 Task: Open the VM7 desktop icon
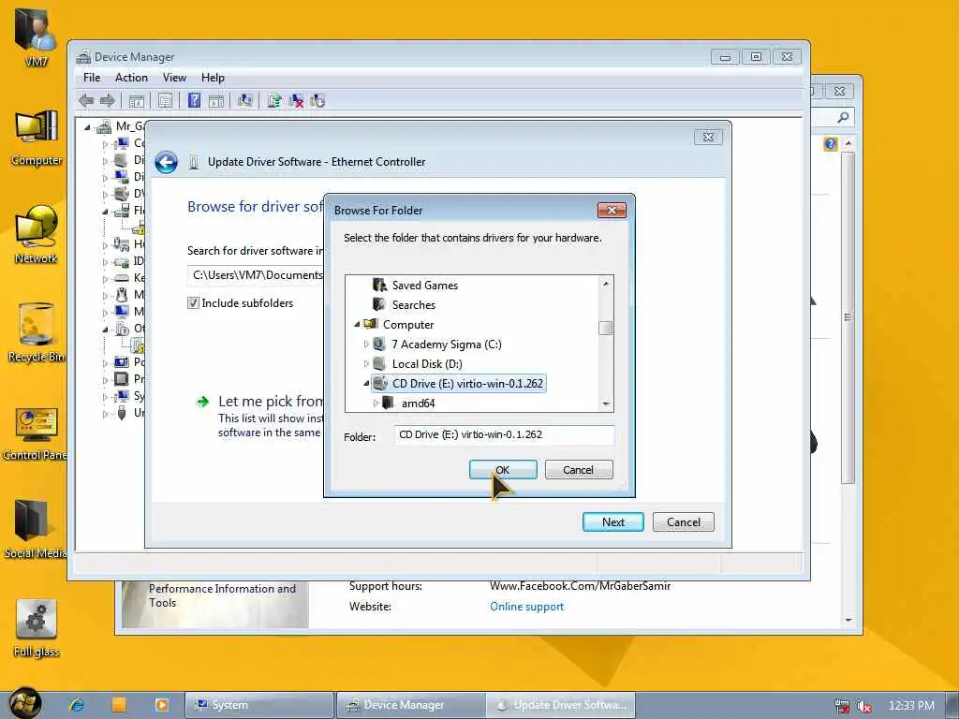click(x=36, y=37)
